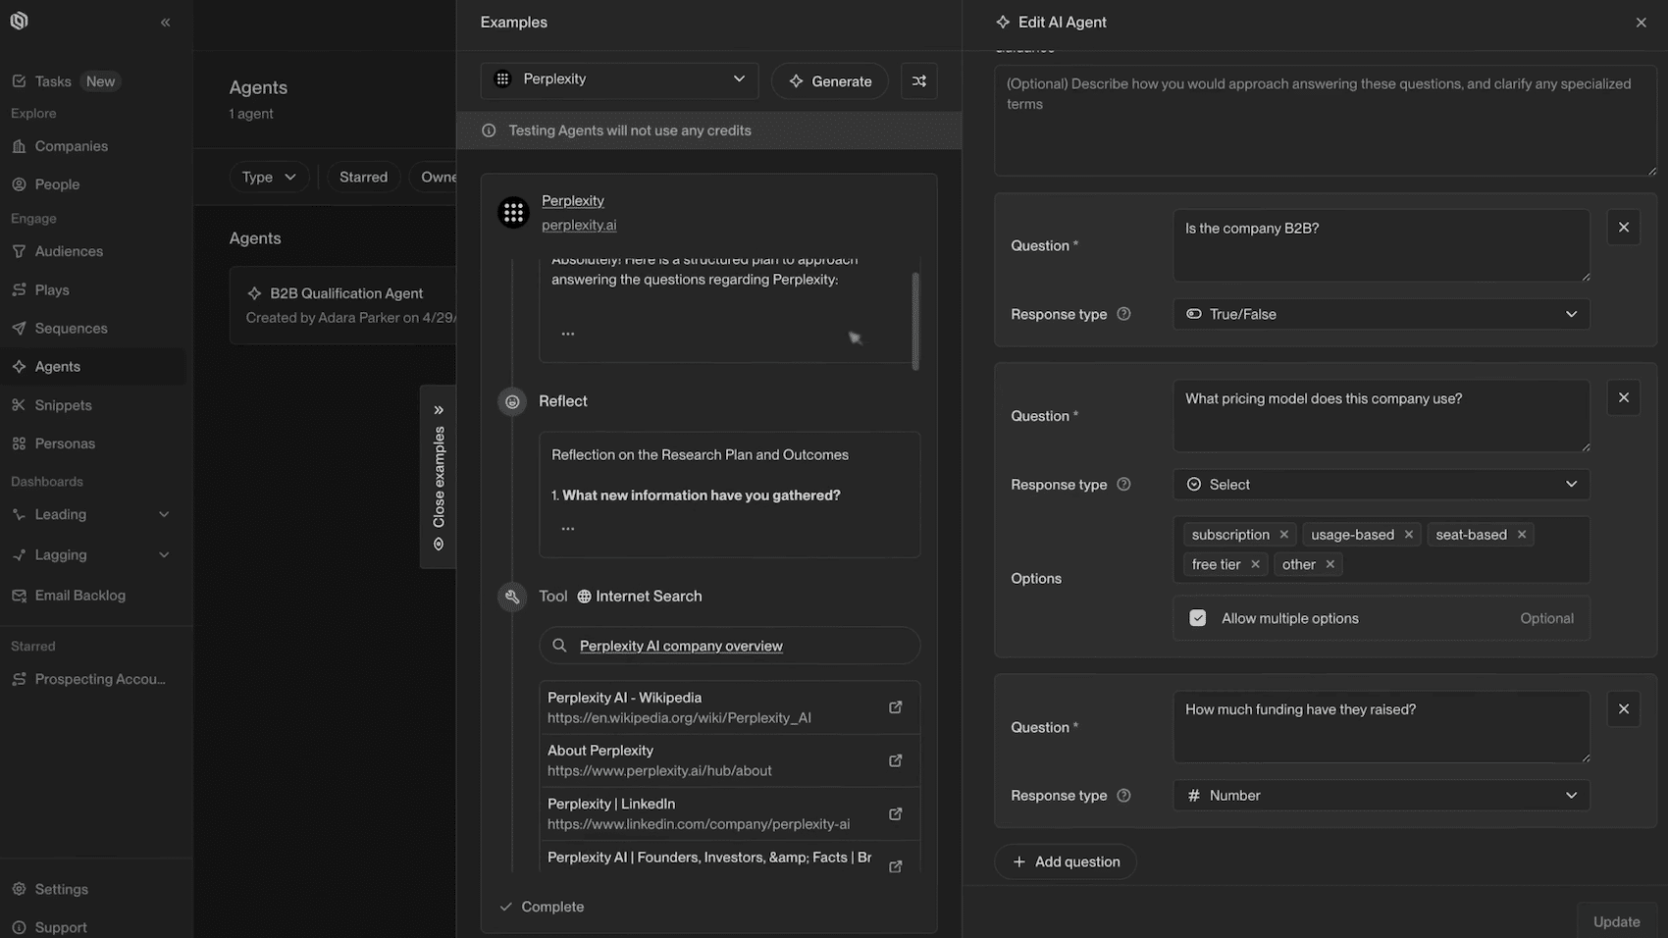Open the perplexity.ai link
The width and height of the screenshot is (1668, 938).
click(579, 225)
